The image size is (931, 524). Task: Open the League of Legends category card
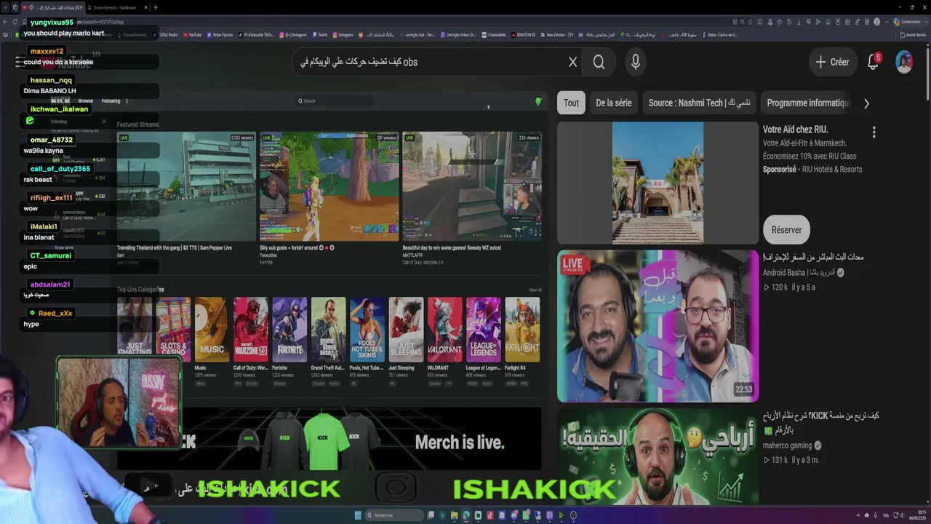point(484,330)
